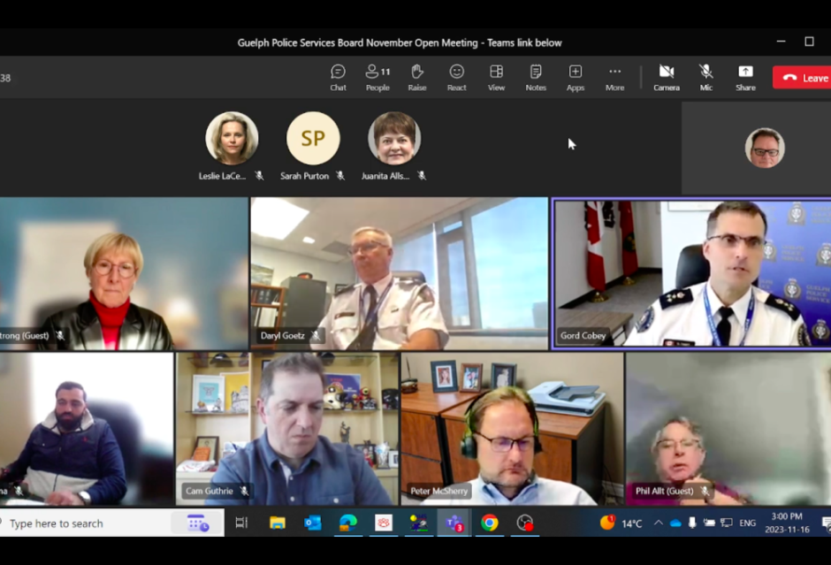
Task: Leave the meeting
Action: coord(803,78)
